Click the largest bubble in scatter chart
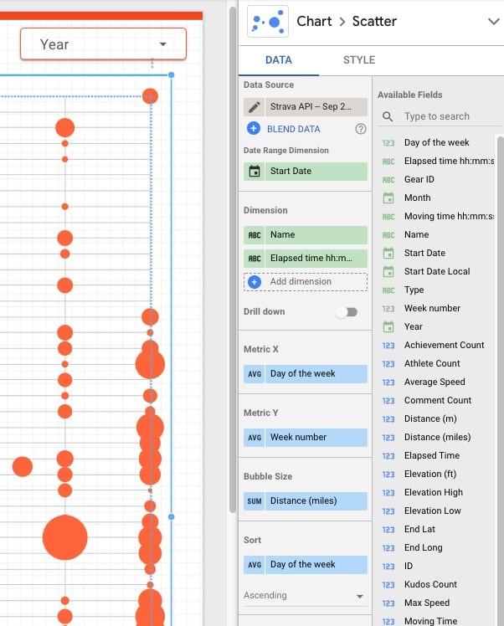Viewport: 504px width, 626px height. pyautogui.click(x=65, y=537)
